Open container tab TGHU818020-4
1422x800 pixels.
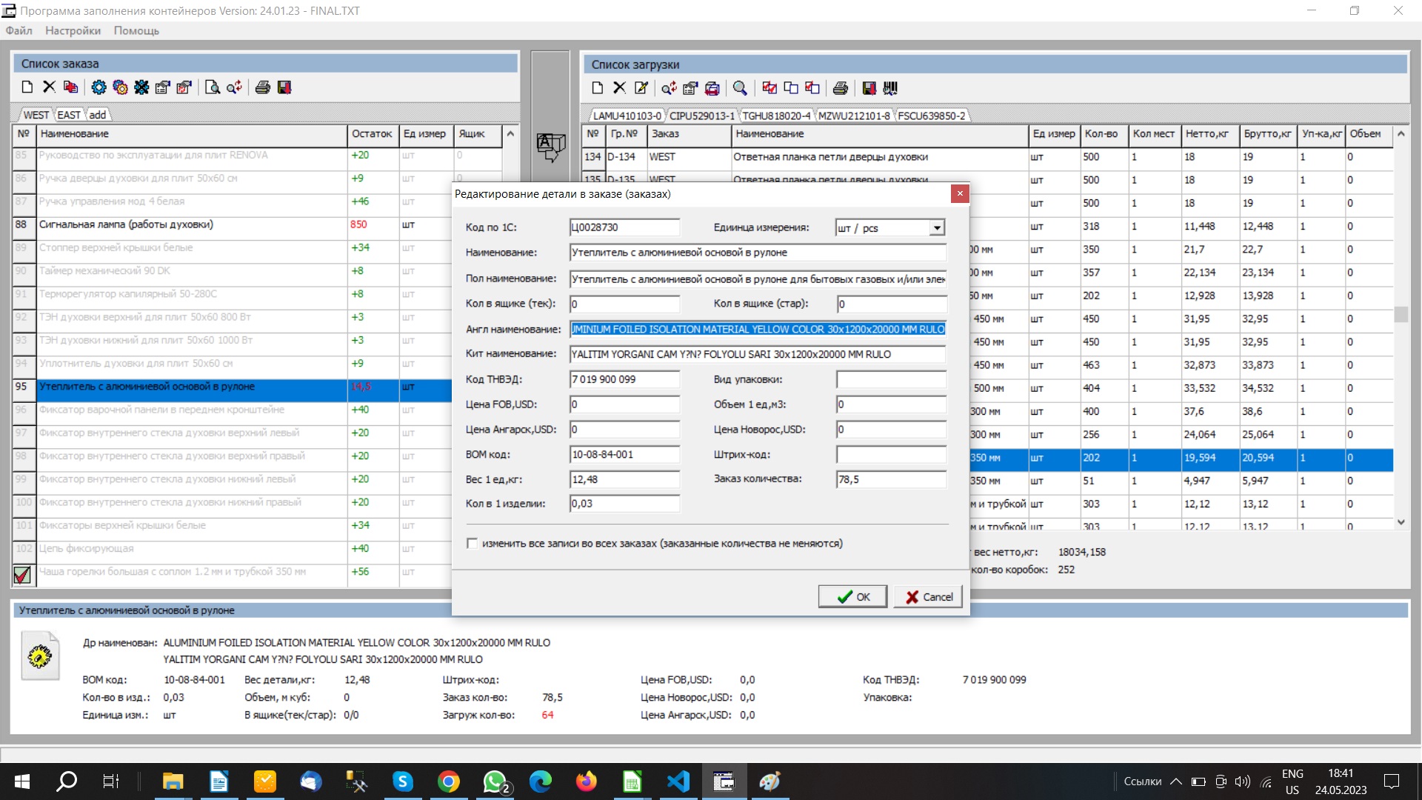tap(775, 115)
